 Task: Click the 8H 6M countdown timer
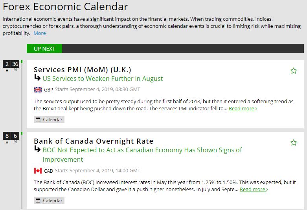click(11, 136)
